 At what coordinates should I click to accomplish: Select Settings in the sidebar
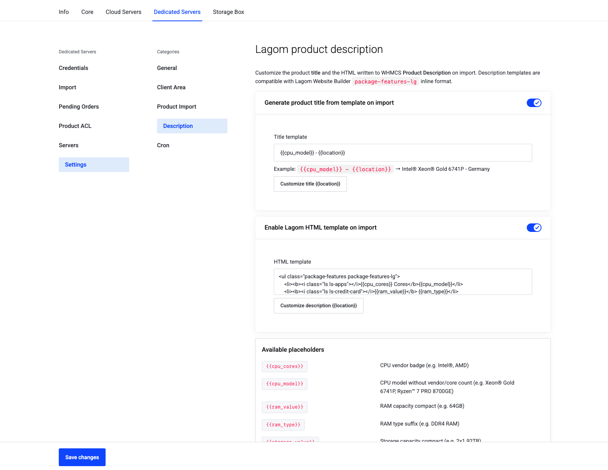coord(94,165)
